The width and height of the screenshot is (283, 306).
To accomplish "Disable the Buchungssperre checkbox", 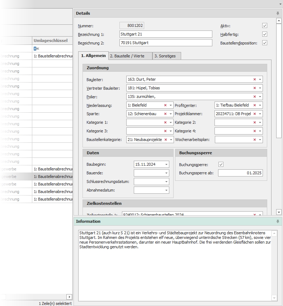I will tap(221, 164).
